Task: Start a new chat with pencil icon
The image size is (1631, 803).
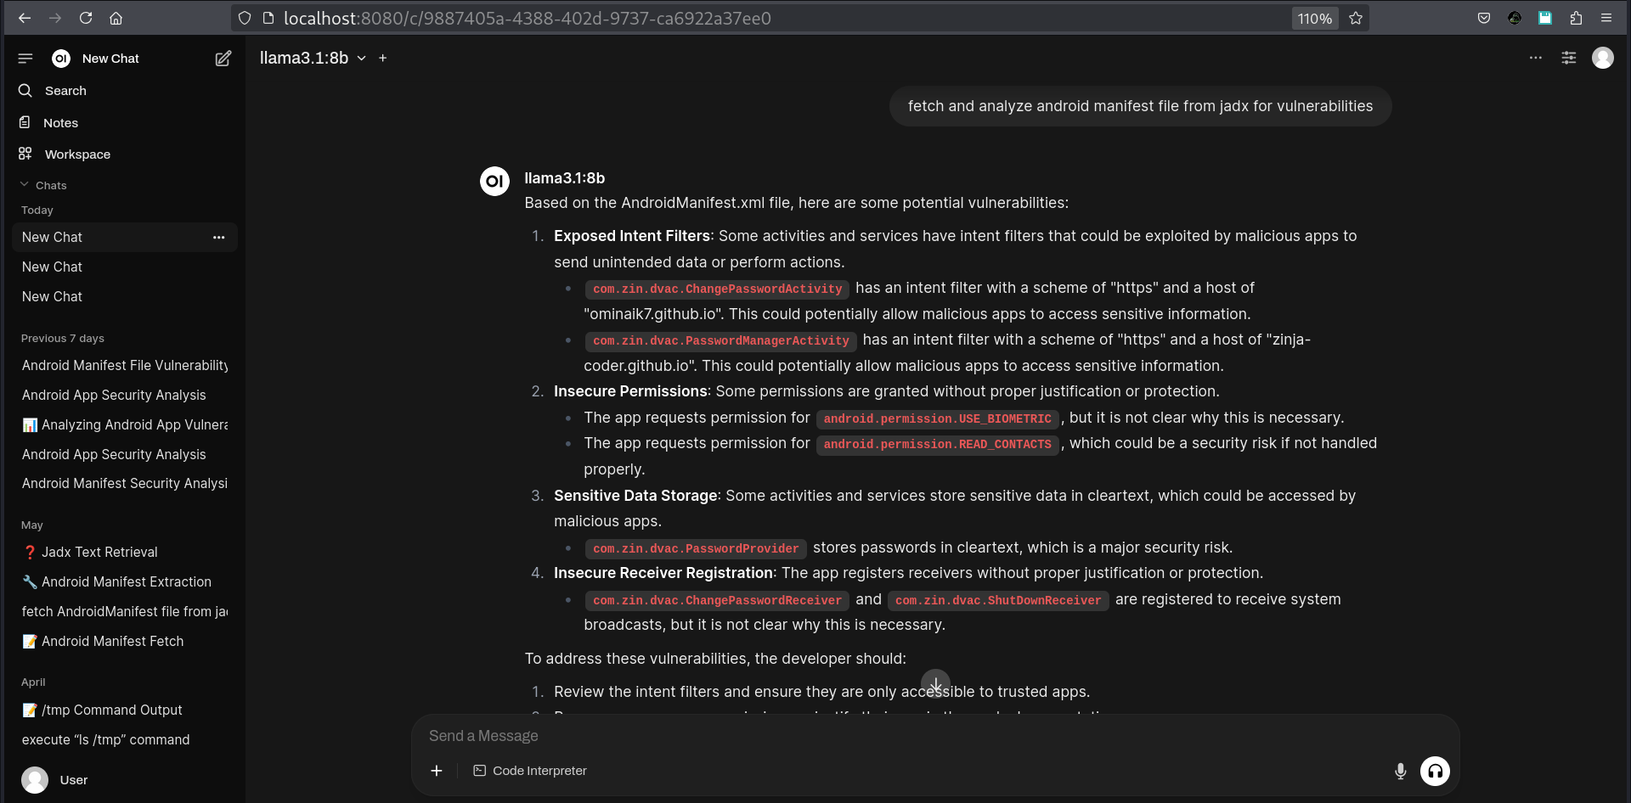Action: point(223,59)
